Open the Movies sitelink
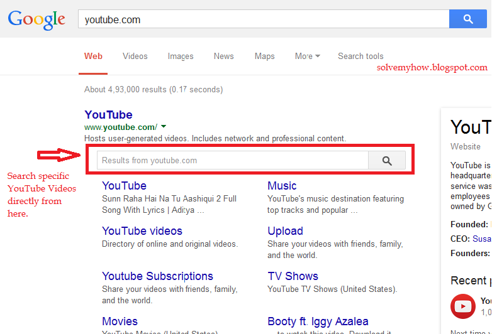This screenshot has height=334, width=492. click(x=120, y=321)
